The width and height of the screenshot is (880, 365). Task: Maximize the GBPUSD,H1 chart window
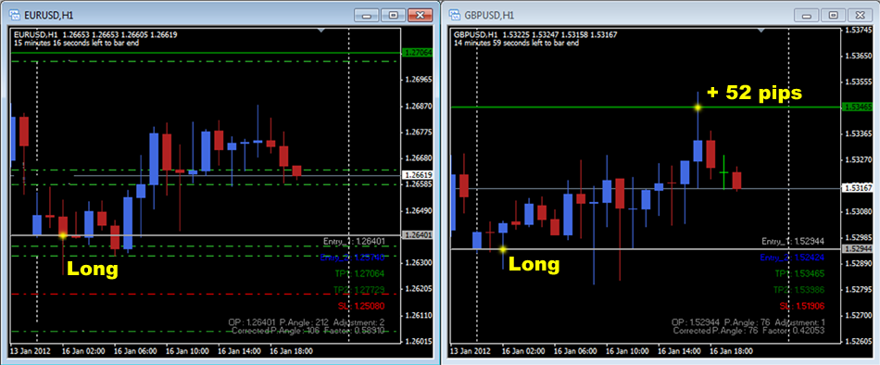pos(834,15)
